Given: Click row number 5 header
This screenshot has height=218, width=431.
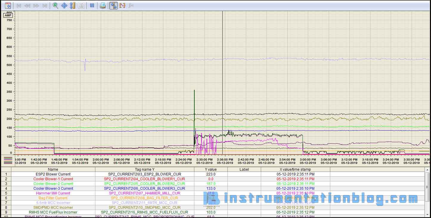Looking at the screenshot, I should 6,193.
